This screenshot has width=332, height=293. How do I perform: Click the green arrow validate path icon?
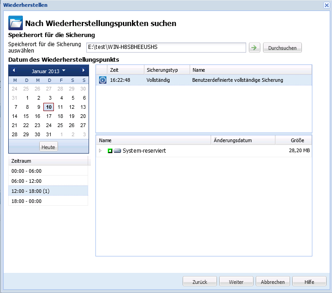[254, 48]
